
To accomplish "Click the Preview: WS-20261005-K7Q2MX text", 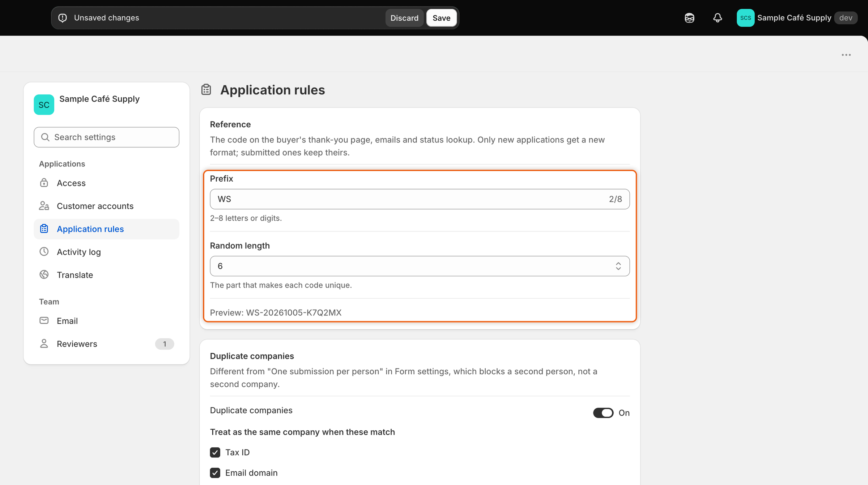I will coord(276,312).
